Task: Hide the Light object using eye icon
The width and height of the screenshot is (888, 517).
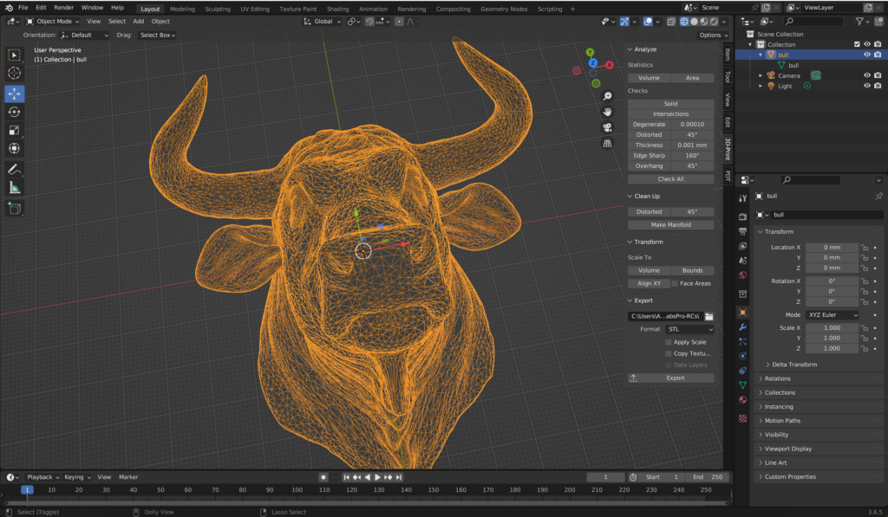Action: 866,86
